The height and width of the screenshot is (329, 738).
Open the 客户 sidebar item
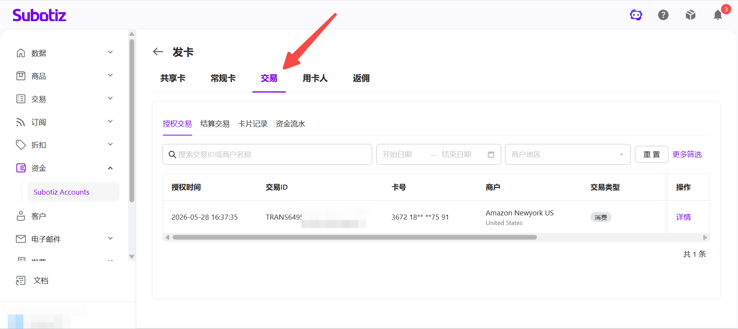(38, 216)
